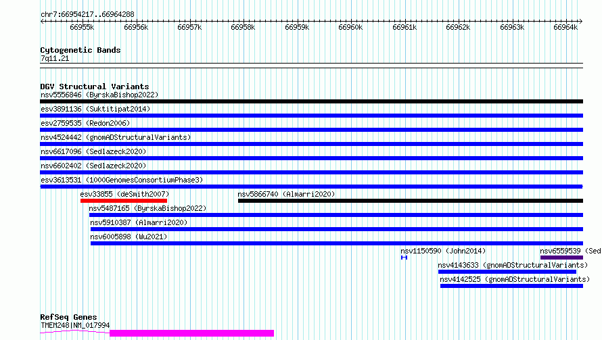Screen dimensions: 602x340
Task: Select the black nsv5556846 variant bar
Action: [x=311, y=101]
